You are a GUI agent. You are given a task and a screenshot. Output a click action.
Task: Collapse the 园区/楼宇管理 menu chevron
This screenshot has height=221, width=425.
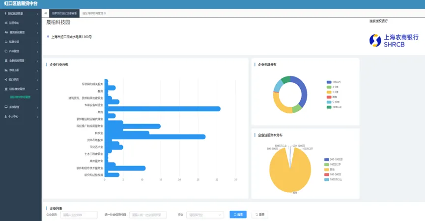tap(37, 89)
